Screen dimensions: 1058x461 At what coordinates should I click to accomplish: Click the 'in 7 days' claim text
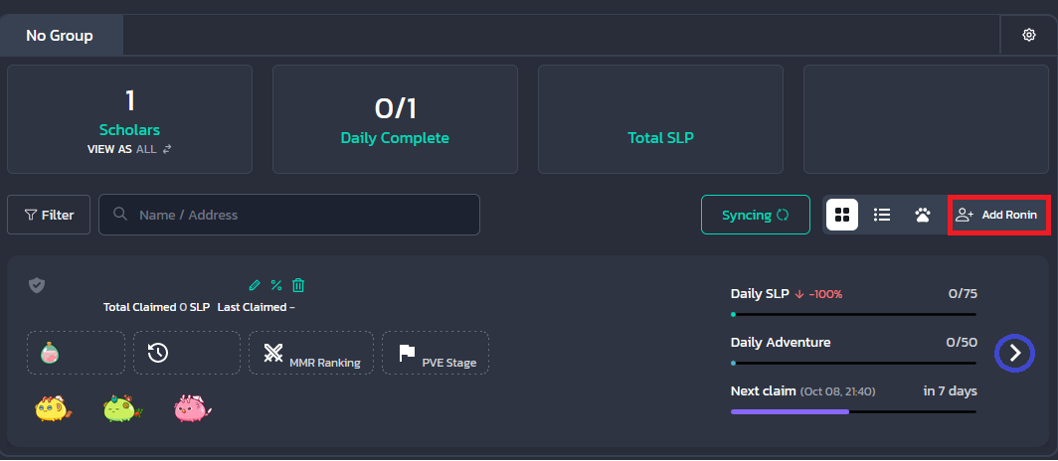click(950, 390)
